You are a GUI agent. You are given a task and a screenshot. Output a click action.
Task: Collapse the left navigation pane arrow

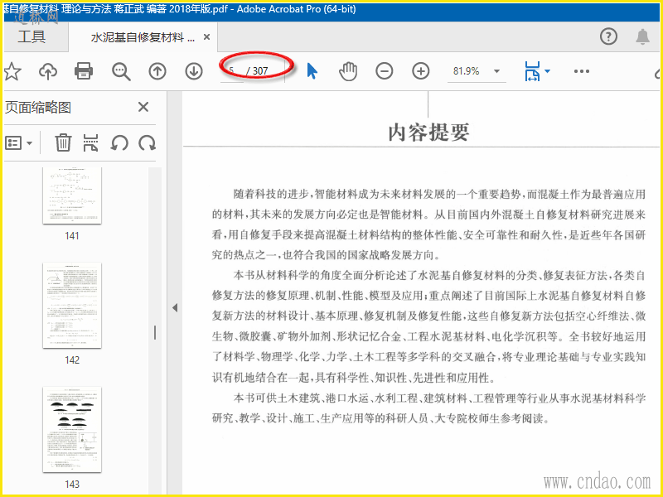click(x=175, y=307)
